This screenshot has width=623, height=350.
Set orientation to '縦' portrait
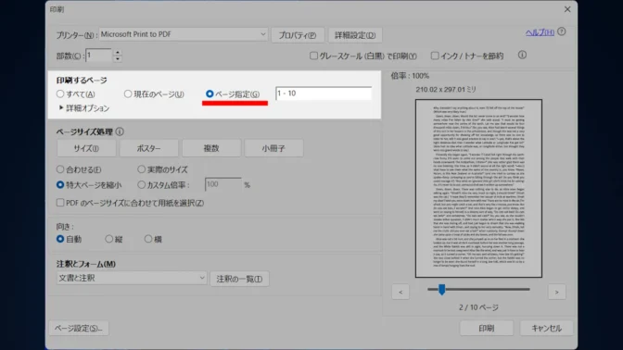[108, 239]
